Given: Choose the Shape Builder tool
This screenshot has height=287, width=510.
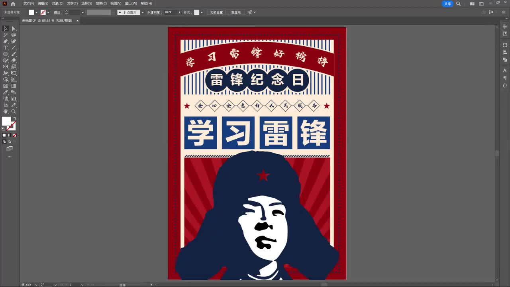Looking at the screenshot, I should pyautogui.click(x=6, y=80).
